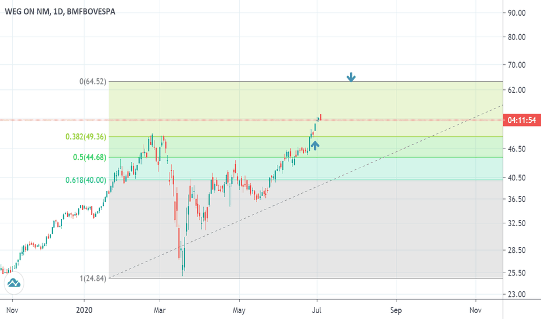Viewport: 541px width, 319px height.
Task: Select the Fibonacci level label 0.5(44.68)
Action: pyautogui.click(x=90, y=157)
